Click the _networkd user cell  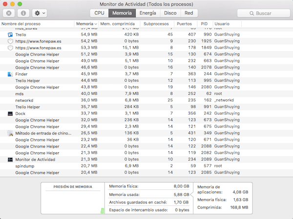click(x=224, y=100)
